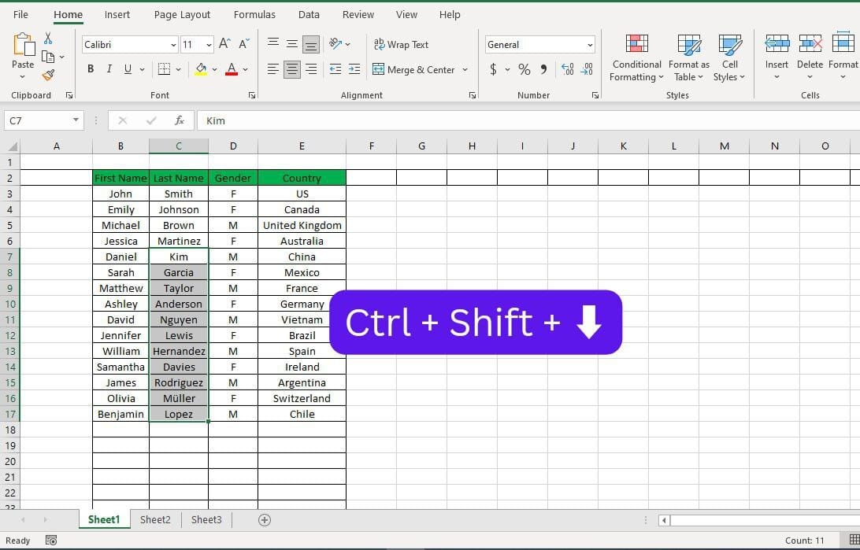
Task: Click in the formula bar showing Kim
Action: (x=527, y=120)
